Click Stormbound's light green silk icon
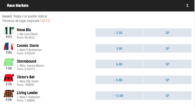 [x=9, y=62]
